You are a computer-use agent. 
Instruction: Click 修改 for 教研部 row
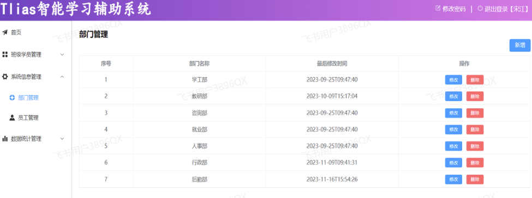(x=453, y=96)
